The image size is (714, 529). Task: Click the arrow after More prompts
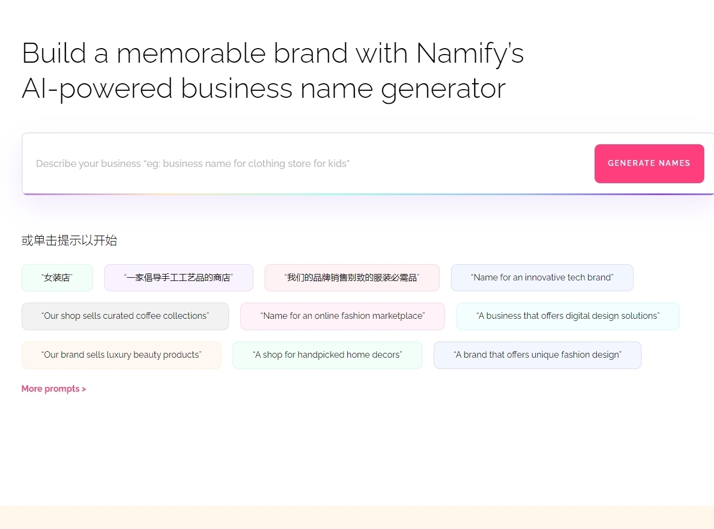[x=84, y=390]
